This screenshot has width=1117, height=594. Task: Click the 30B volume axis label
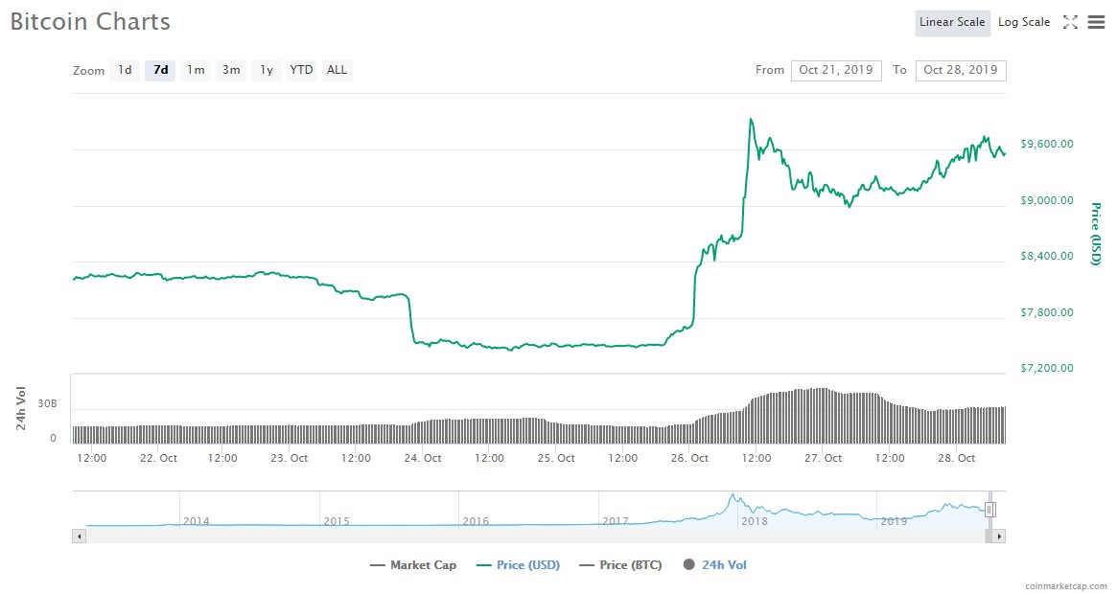point(47,404)
